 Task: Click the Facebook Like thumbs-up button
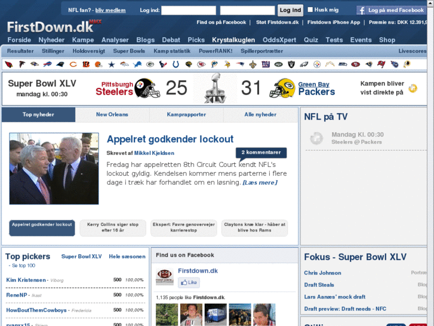coord(189,282)
